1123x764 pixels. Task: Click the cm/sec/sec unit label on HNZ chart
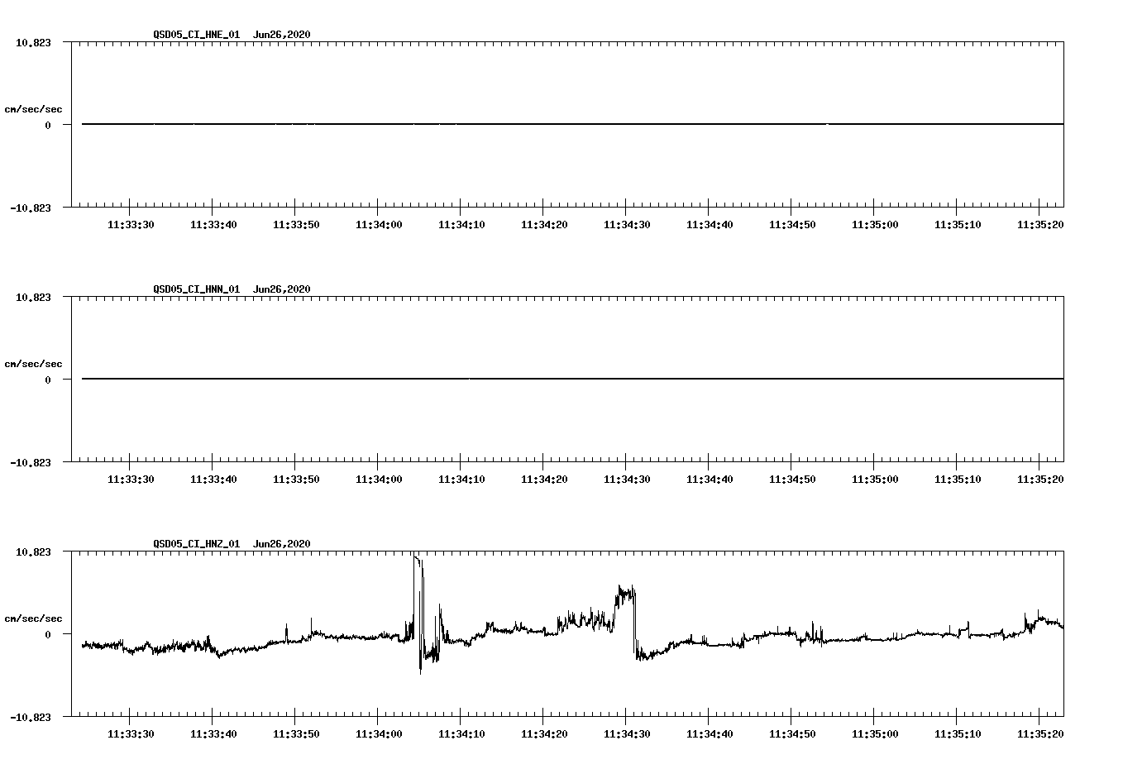click(33, 618)
